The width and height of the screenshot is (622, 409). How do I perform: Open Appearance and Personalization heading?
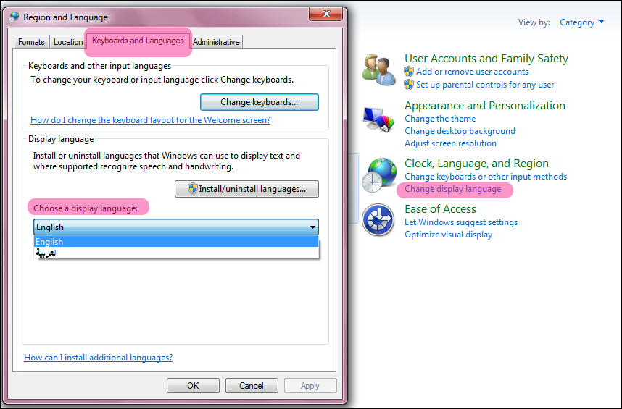(x=485, y=106)
